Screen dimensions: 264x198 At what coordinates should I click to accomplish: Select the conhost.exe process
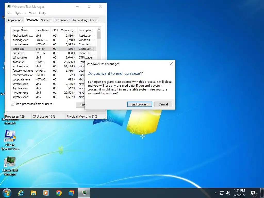(x=54, y=44)
